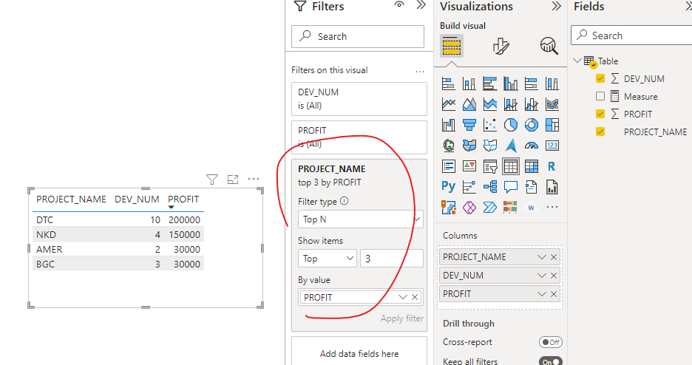The height and width of the screenshot is (365, 692).
Task: Remove PROFIT from Columns well
Action: (554, 294)
